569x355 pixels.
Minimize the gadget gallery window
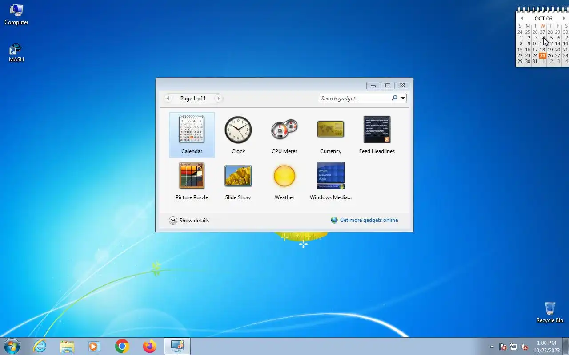point(373,86)
